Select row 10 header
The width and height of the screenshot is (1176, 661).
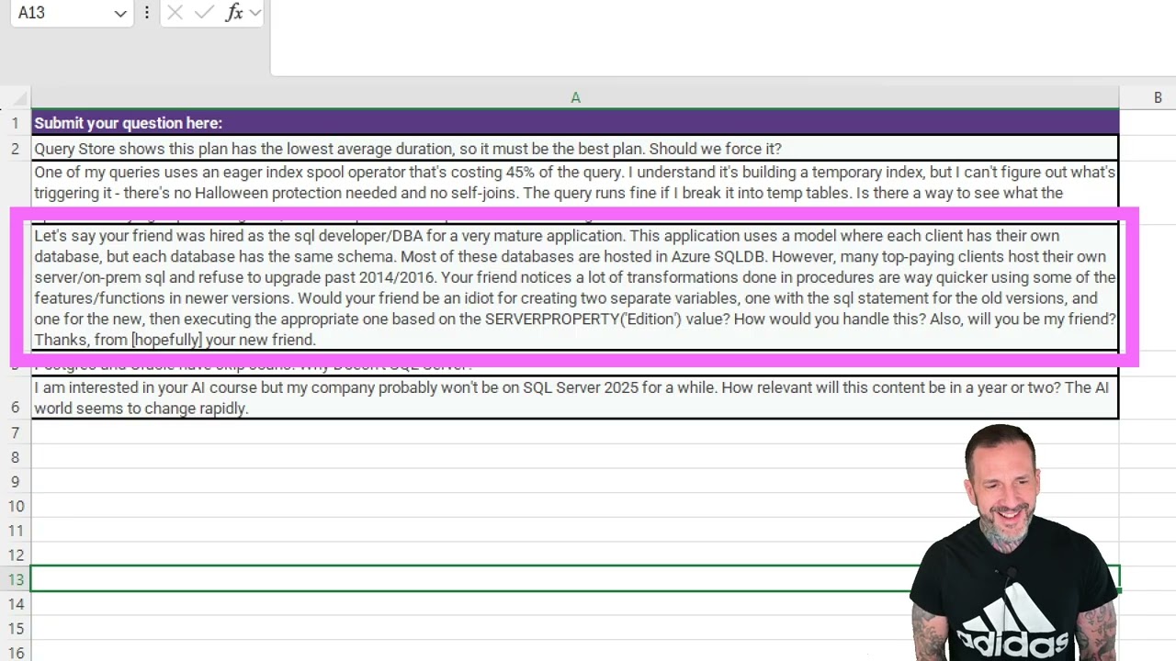pyautogui.click(x=15, y=506)
